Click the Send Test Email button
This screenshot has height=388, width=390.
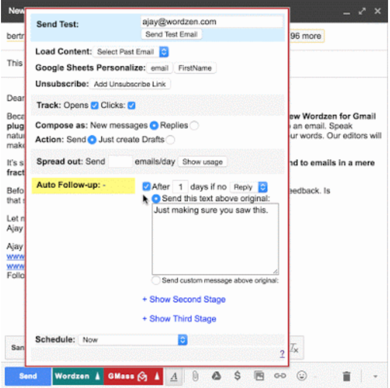coord(171,34)
